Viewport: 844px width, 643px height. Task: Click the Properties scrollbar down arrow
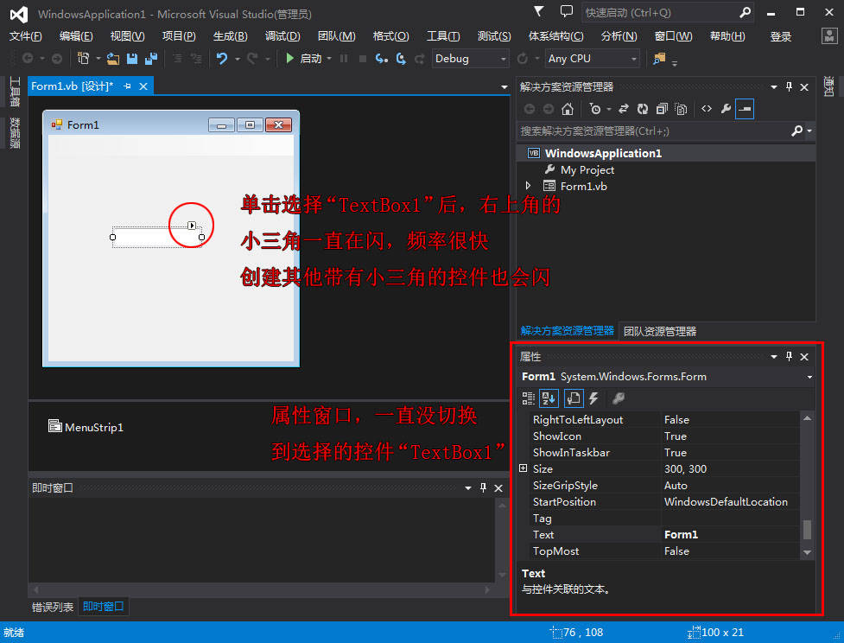pos(808,552)
